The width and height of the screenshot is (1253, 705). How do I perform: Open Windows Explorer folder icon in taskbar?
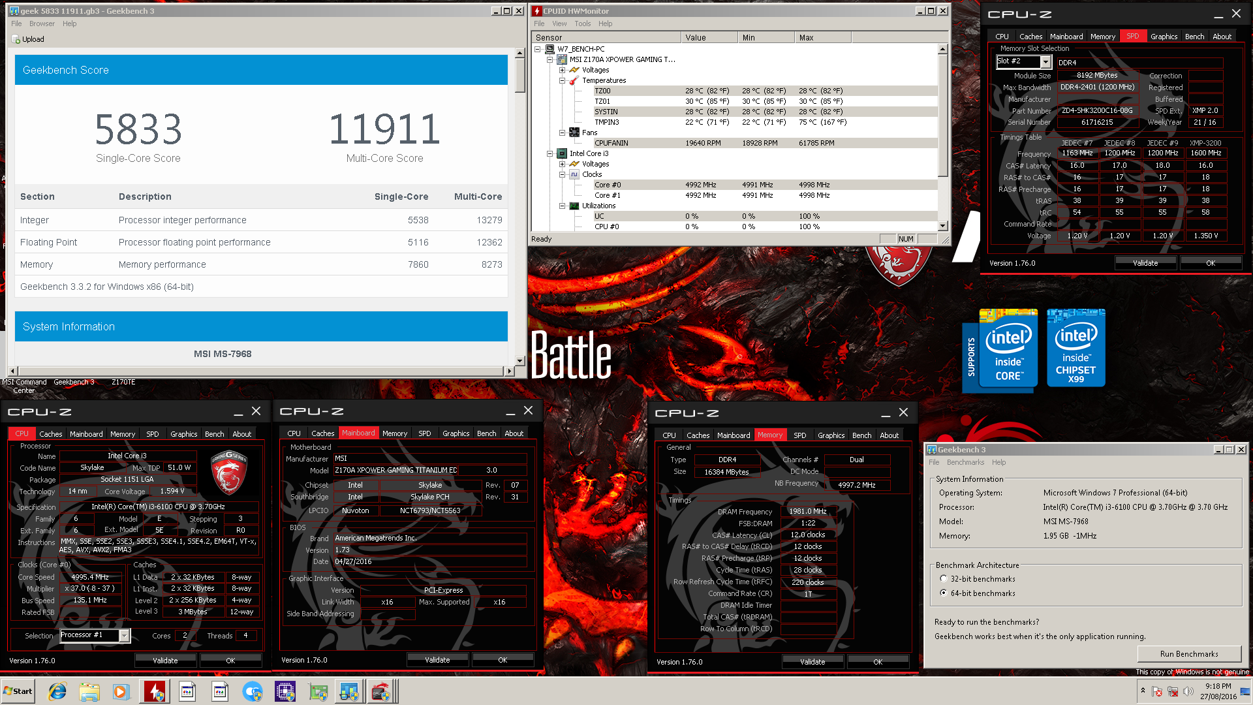tap(89, 691)
